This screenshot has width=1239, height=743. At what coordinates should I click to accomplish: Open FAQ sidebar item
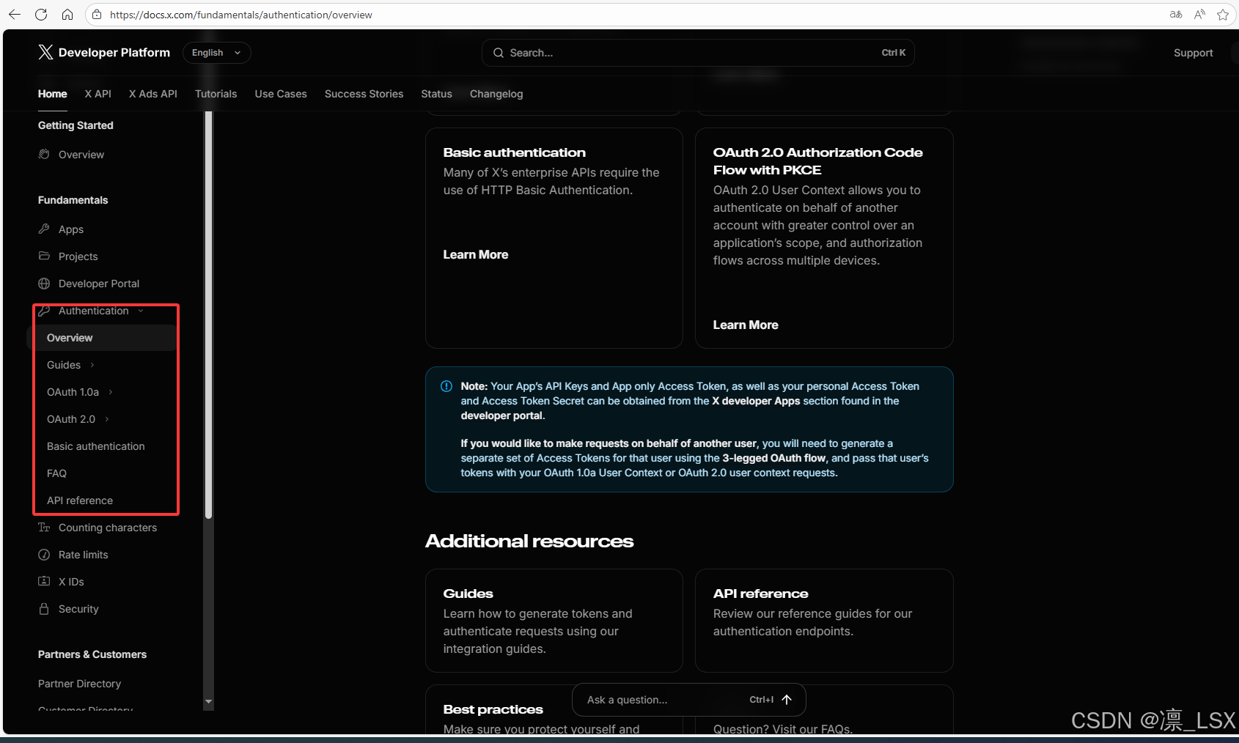tap(56, 473)
